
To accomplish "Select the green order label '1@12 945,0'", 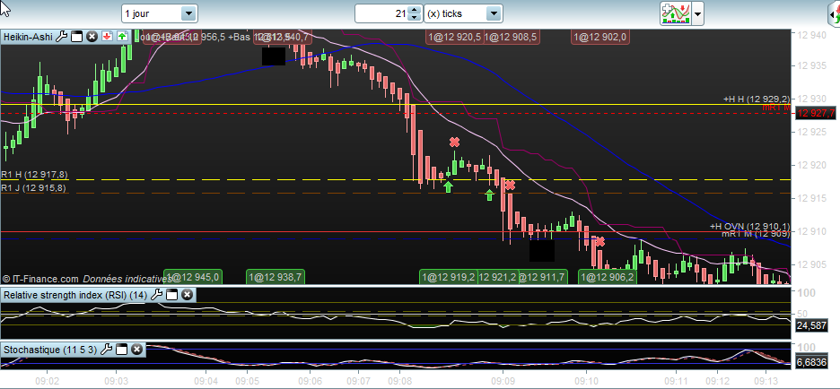I will [x=192, y=277].
